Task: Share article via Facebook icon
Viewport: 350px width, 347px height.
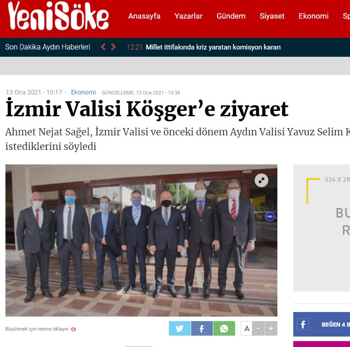Action: (202, 328)
